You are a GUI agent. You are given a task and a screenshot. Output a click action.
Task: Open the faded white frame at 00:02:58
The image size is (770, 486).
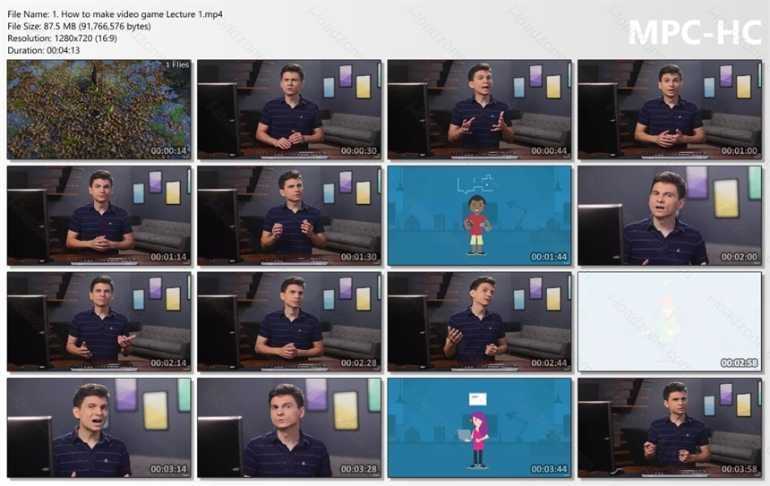tap(670, 321)
